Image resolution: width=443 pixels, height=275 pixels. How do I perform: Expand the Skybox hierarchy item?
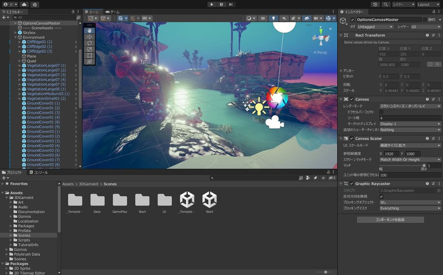(16, 33)
